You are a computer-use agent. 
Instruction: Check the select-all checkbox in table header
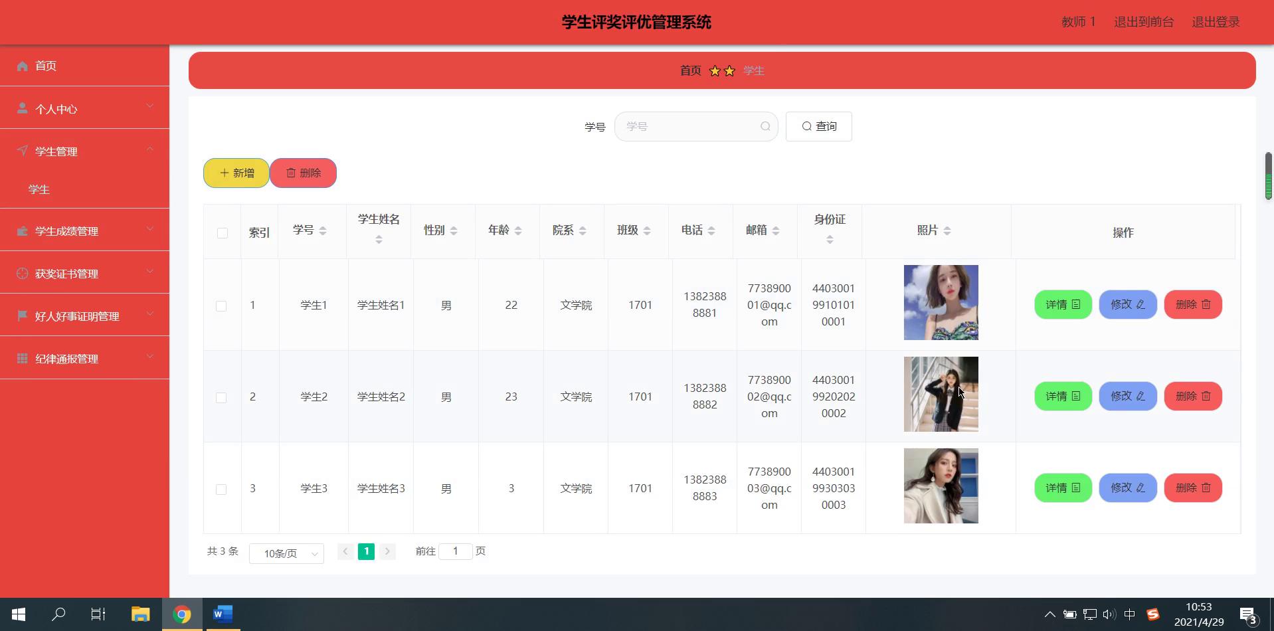[x=223, y=233]
